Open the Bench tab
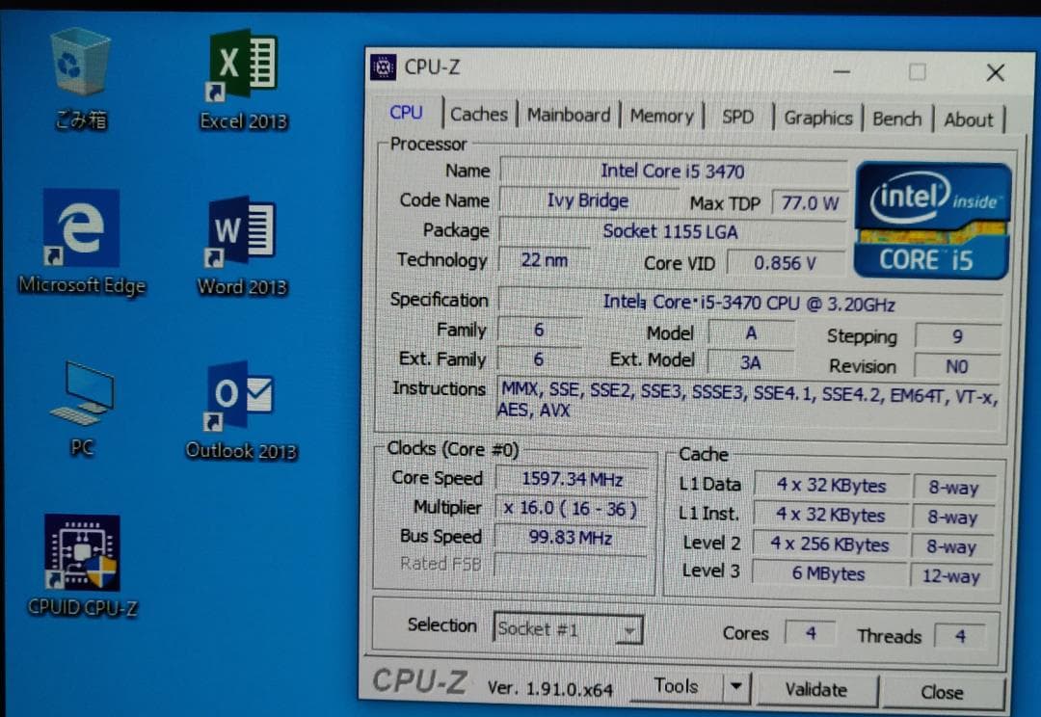 (x=896, y=119)
